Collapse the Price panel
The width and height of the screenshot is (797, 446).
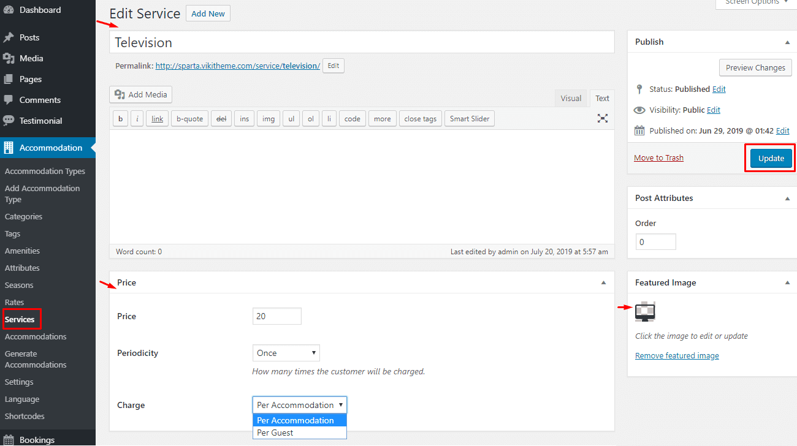point(603,282)
